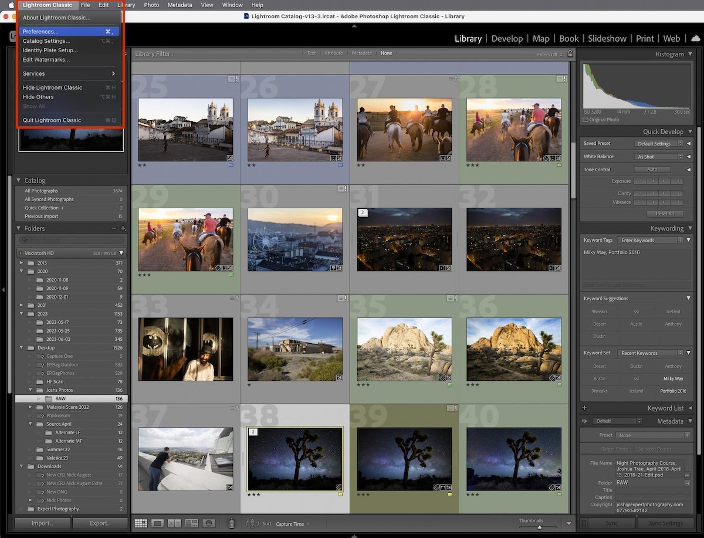The image size is (704, 538).
Task: Enable the Original Photo checkbox in Histogram
Action: click(x=585, y=120)
